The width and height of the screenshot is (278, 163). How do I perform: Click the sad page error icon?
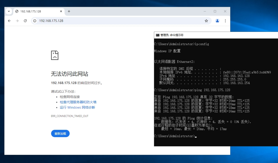pos(55,55)
